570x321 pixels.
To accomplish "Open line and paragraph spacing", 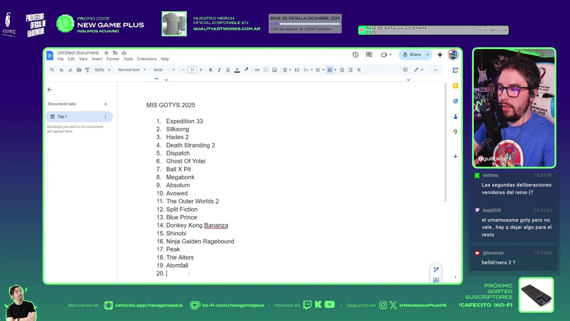I will (297, 70).
